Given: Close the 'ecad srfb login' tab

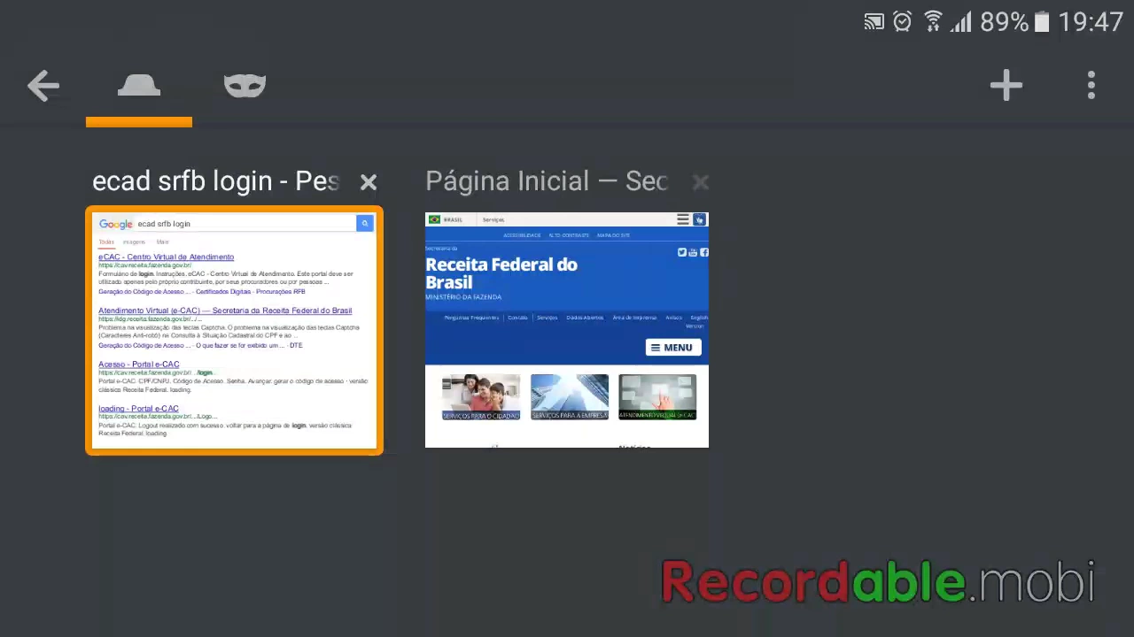Looking at the screenshot, I should [369, 182].
